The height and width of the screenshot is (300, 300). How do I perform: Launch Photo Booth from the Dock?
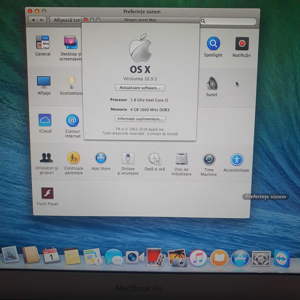coord(156,257)
